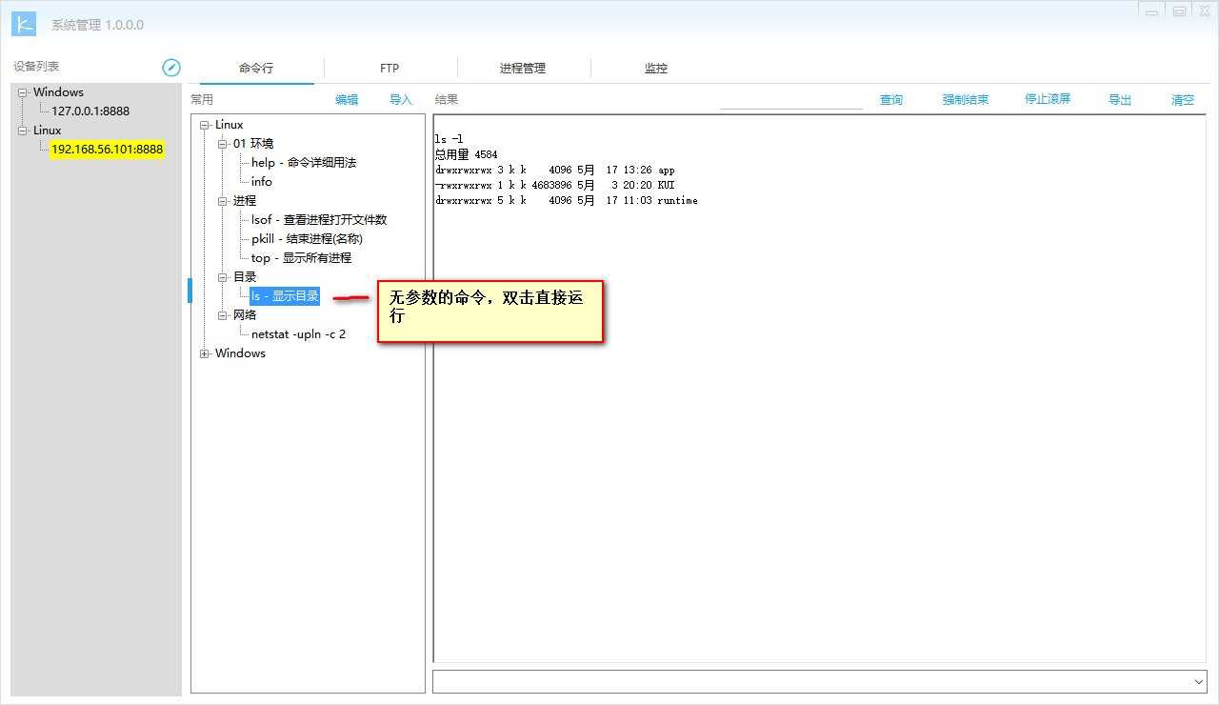Collapse the 01 环境 node
Image resolution: width=1219 pixels, height=705 pixels.
click(223, 144)
